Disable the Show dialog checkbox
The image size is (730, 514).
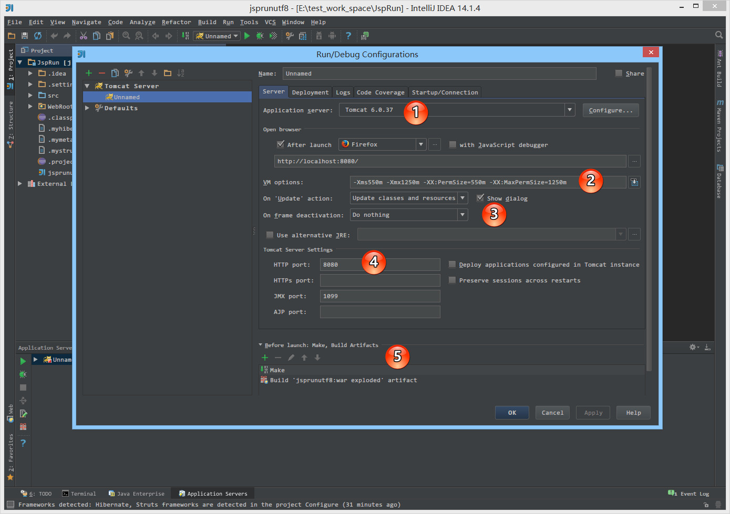point(480,198)
